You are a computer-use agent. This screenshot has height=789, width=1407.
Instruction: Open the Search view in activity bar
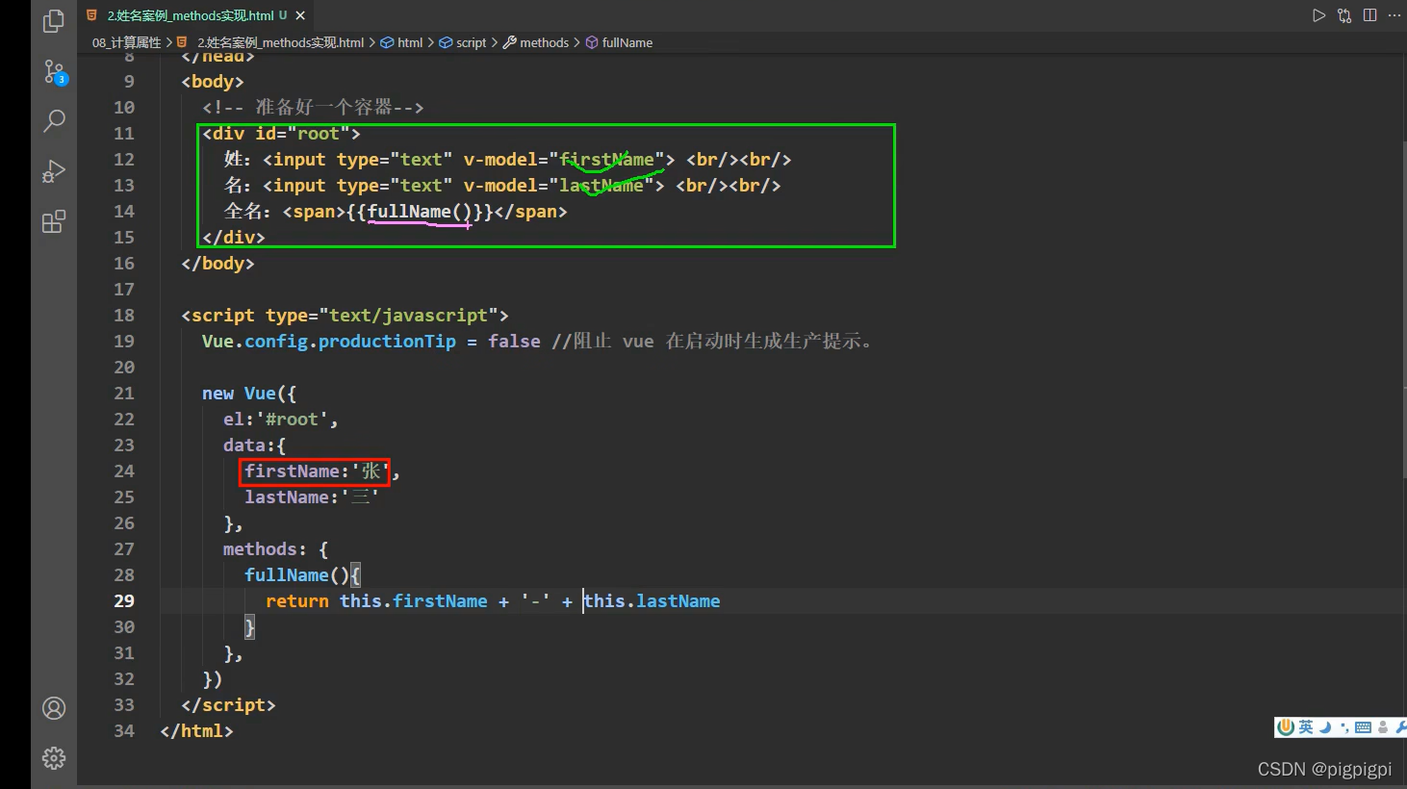tap(54, 121)
